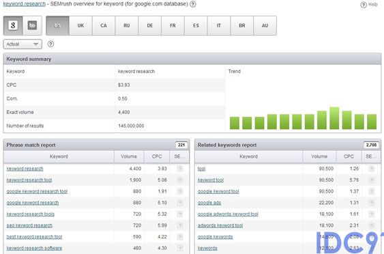
Task: Sort Phrase match report by CPC column
Action: 157,156
